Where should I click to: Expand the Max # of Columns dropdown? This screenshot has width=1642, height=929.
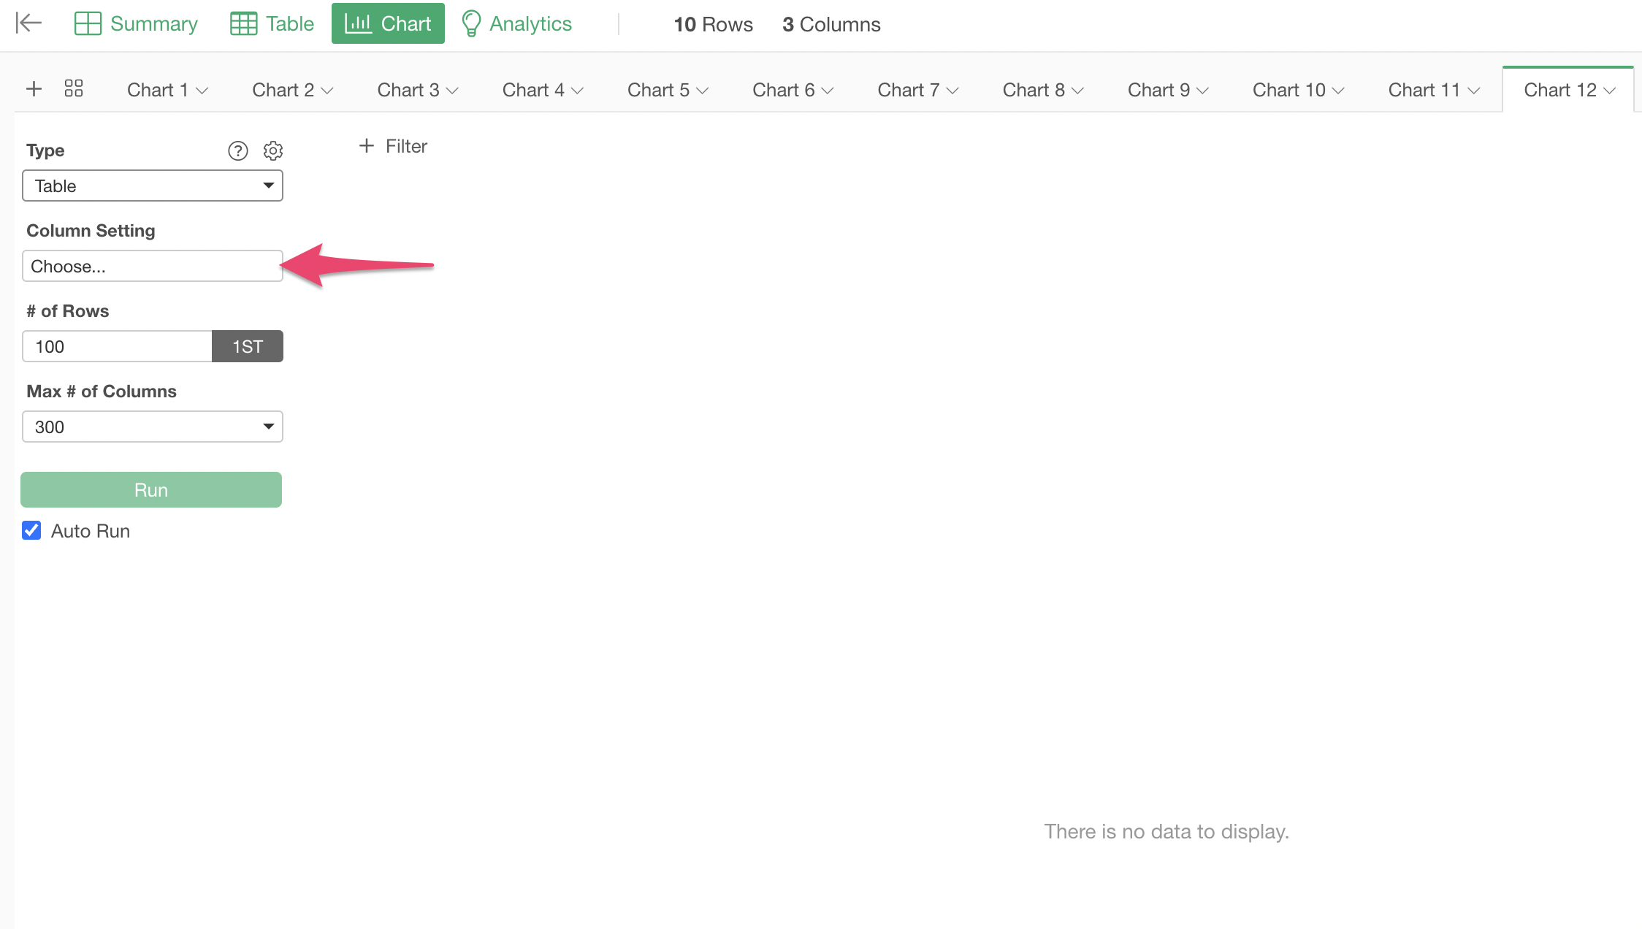tap(153, 427)
